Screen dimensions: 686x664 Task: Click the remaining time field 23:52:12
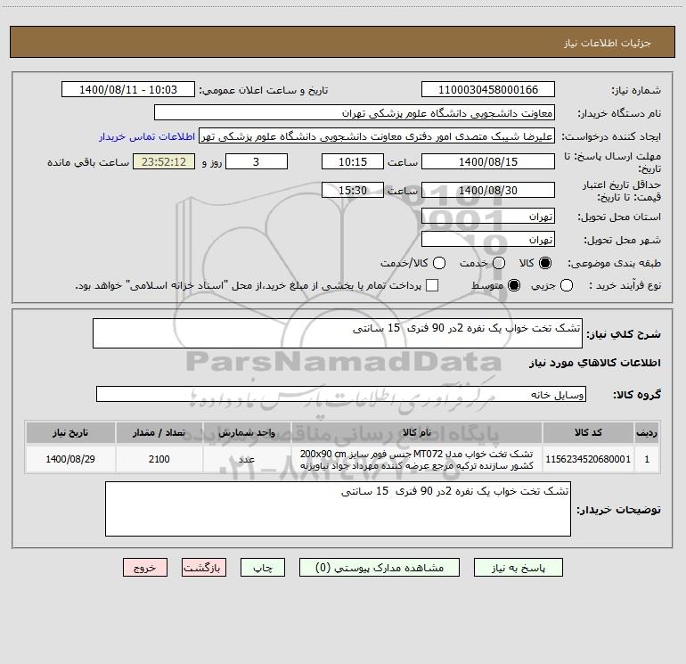click(164, 161)
